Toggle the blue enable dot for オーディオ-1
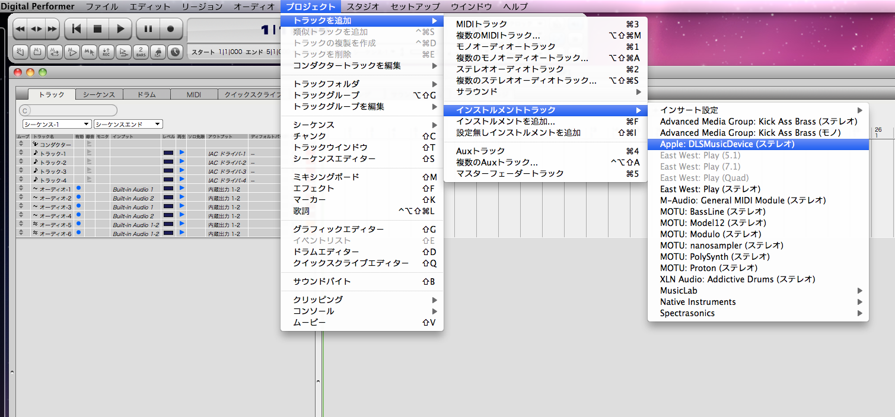 tap(78, 188)
